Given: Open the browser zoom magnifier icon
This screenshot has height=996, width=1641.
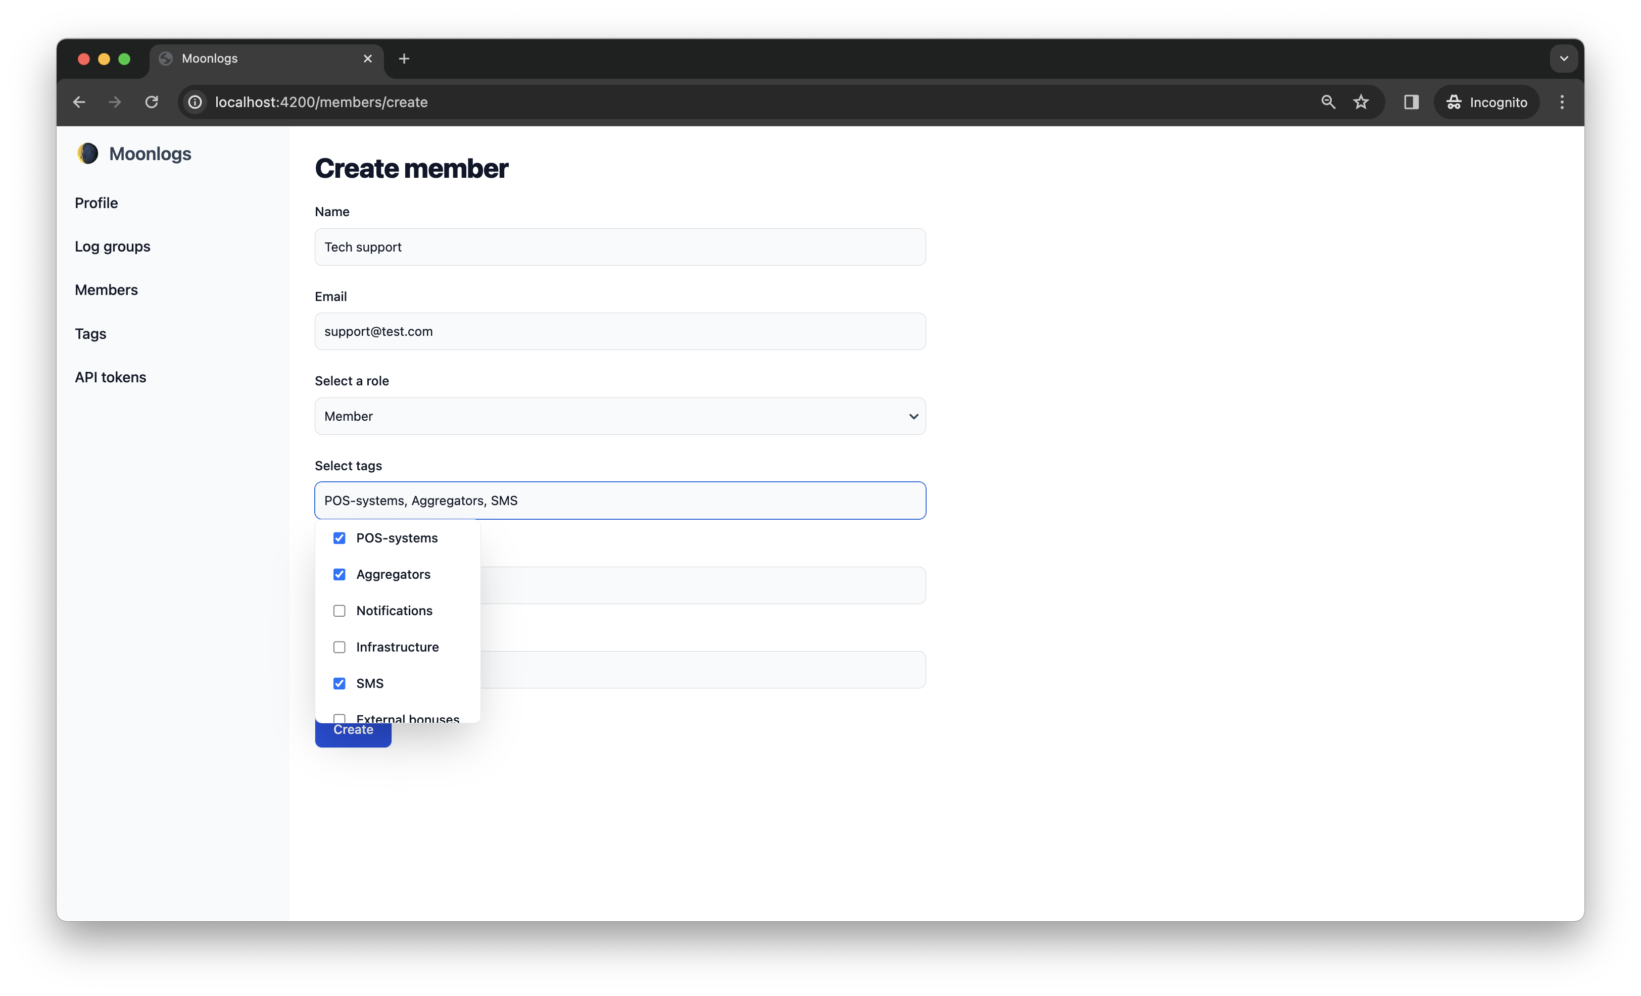Looking at the screenshot, I should click(x=1328, y=102).
